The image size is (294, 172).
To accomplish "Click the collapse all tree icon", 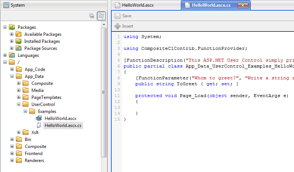I will pos(92,16).
